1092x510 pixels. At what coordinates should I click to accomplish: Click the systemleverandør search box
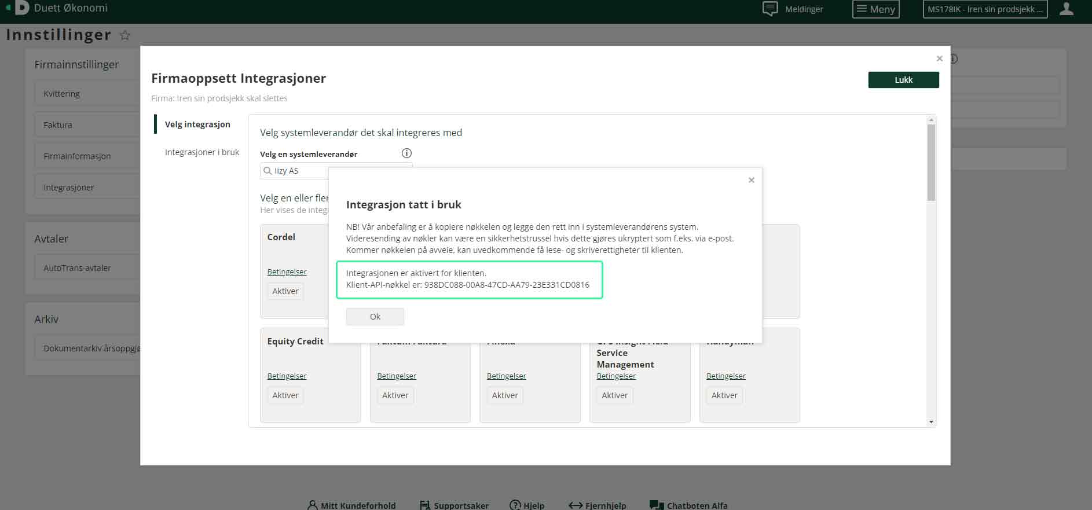click(x=295, y=171)
